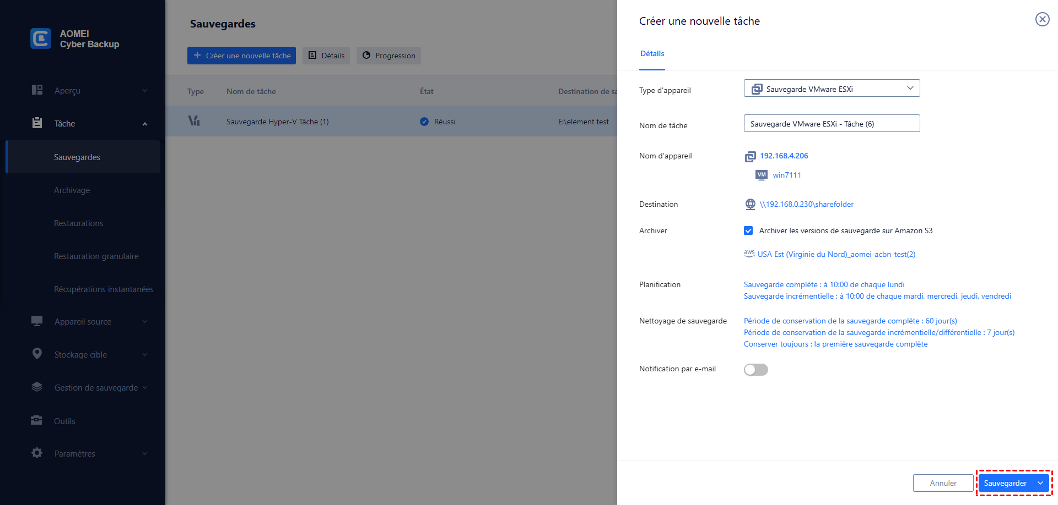Open the Archivage menu item

point(72,190)
